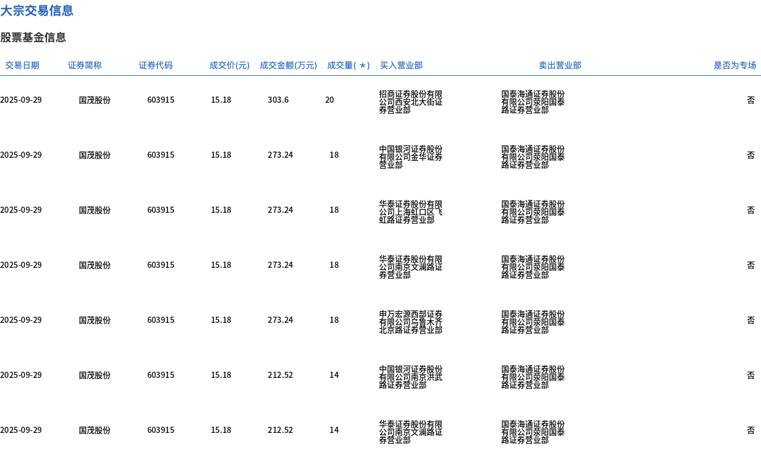The image size is (761, 461).
Task: Click buyer 中国银河证券南京洪武路营业部
Action: (411, 377)
